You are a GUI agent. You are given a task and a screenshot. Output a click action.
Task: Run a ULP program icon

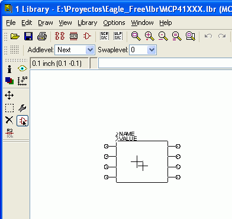coord(118,36)
